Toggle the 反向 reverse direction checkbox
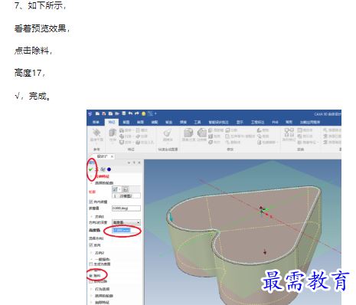356x305 pixels. tap(90, 245)
